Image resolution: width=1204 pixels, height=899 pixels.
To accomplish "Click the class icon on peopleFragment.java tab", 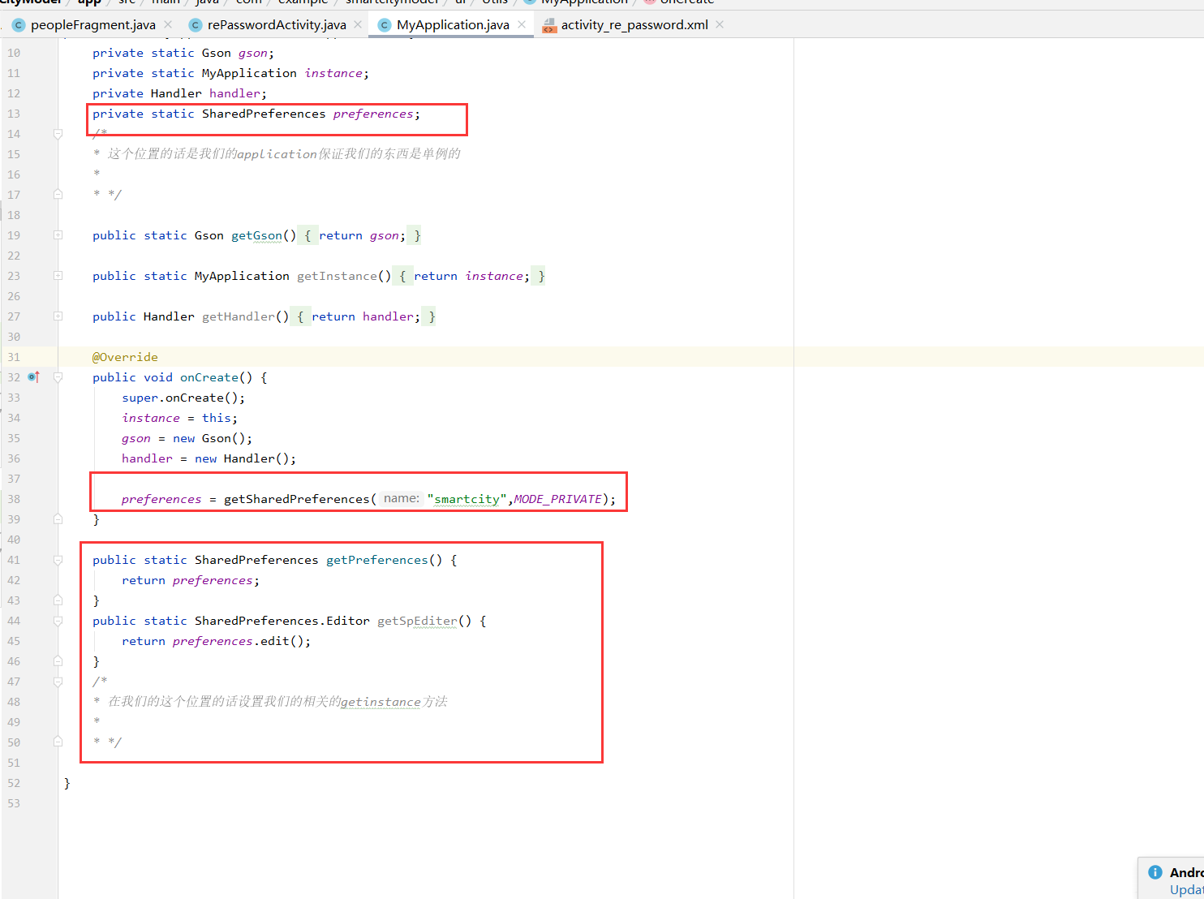I will pos(18,24).
